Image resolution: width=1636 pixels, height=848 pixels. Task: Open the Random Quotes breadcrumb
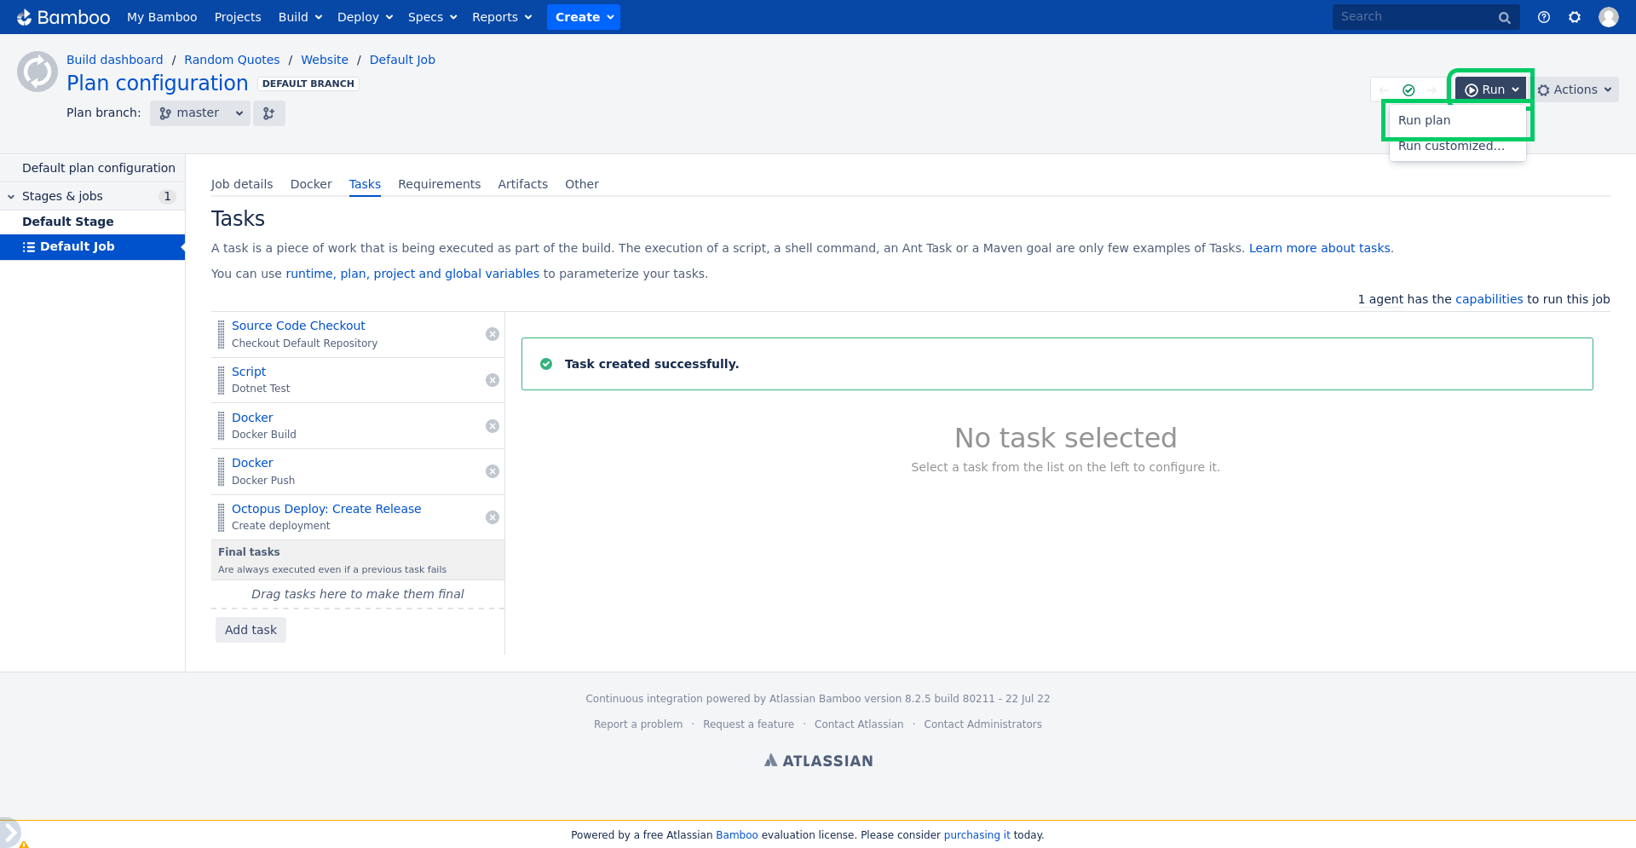(x=232, y=60)
